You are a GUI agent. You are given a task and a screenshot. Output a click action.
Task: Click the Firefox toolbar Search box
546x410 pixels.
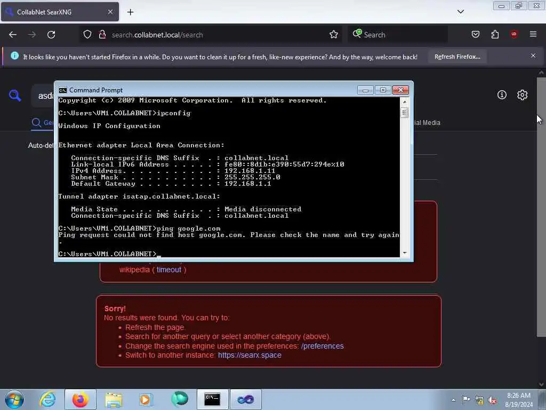(x=397, y=35)
